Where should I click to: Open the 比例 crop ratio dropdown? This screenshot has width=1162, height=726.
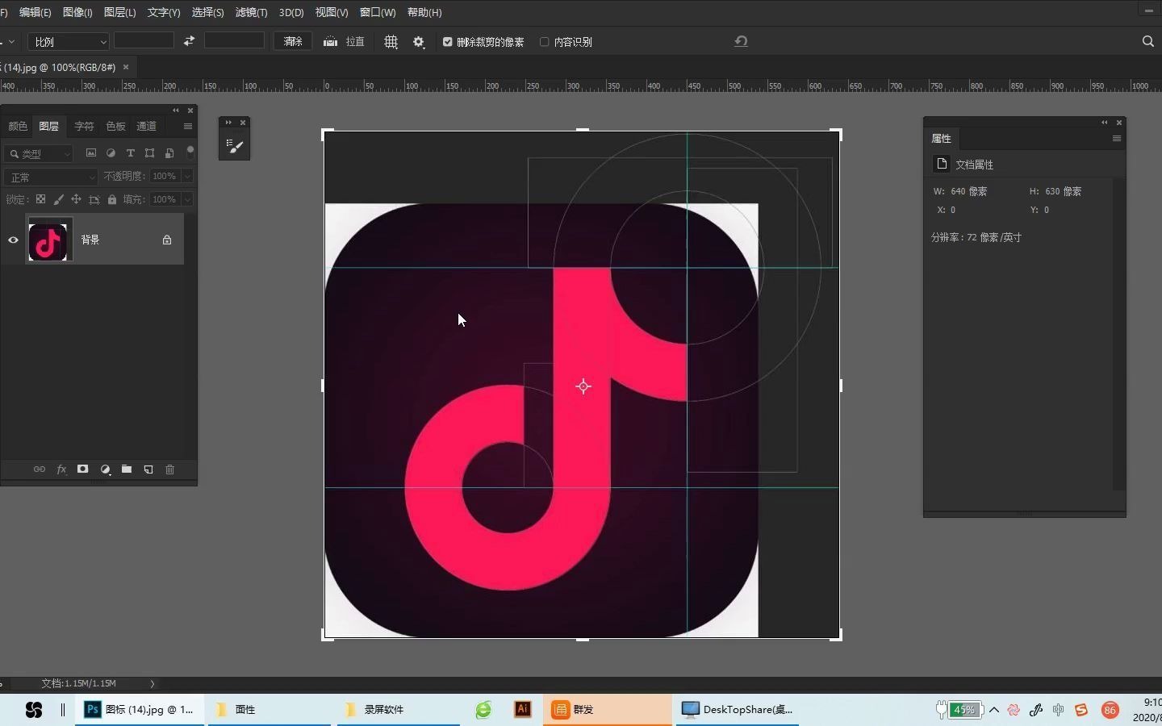coord(69,42)
